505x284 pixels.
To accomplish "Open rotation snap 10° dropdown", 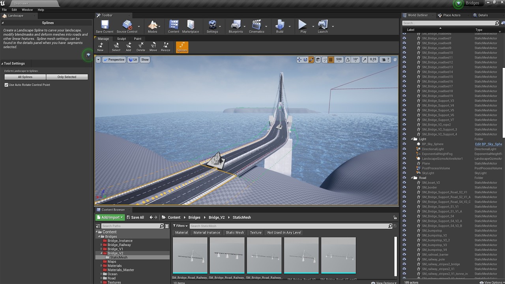I will pos(355,60).
